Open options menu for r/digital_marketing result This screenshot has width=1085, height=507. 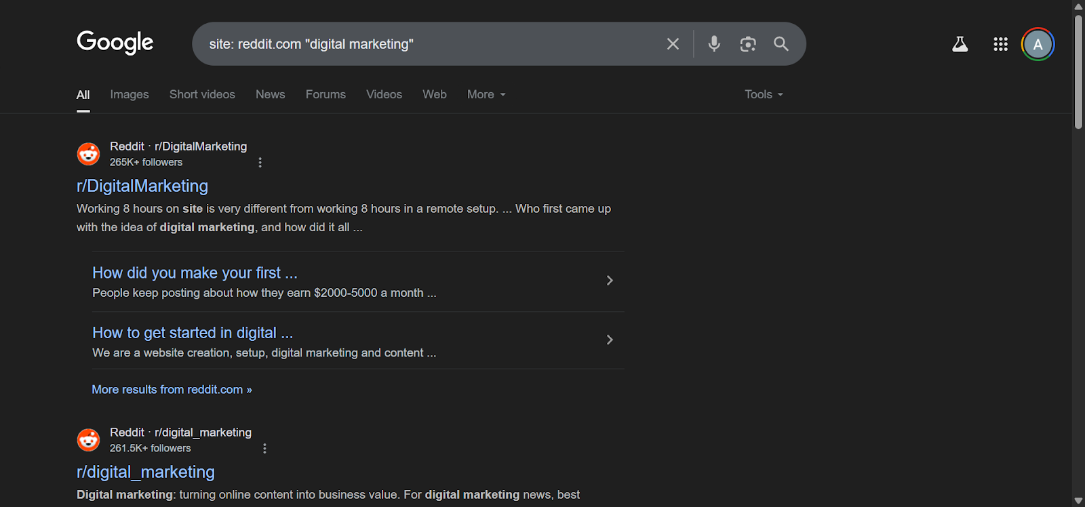pos(264,449)
